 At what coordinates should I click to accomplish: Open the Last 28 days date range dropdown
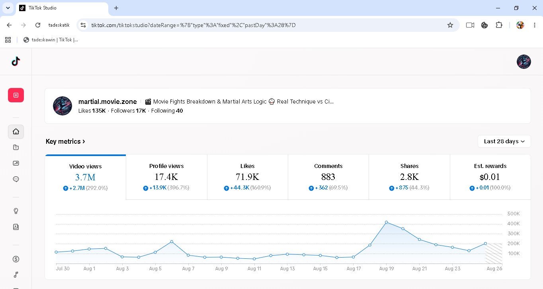tap(504, 141)
